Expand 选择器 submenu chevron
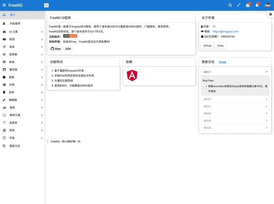The image size is (274, 204). pyautogui.click(x=42, y=54)
